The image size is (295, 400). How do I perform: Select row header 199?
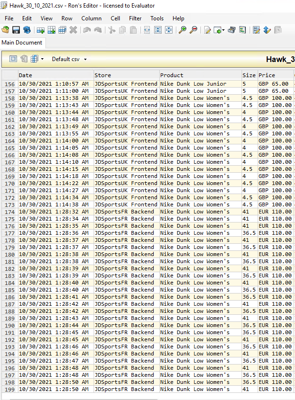(x=10, y=389)
